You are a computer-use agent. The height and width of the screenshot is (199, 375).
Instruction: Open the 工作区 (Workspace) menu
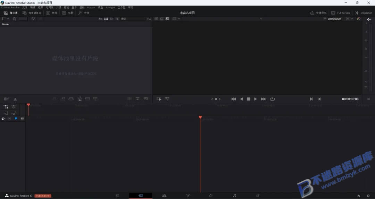tap(122, 7)
